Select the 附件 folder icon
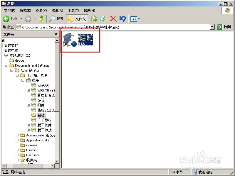This screenshot has width=235, height=176. pos(34,105)
